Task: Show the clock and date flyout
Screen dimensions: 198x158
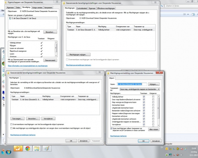Action: coord(193,152)
